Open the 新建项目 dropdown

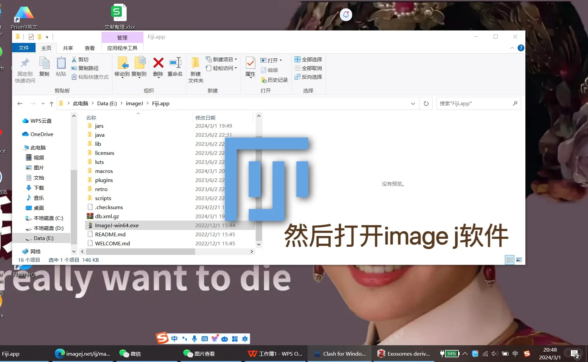point(236,59)
